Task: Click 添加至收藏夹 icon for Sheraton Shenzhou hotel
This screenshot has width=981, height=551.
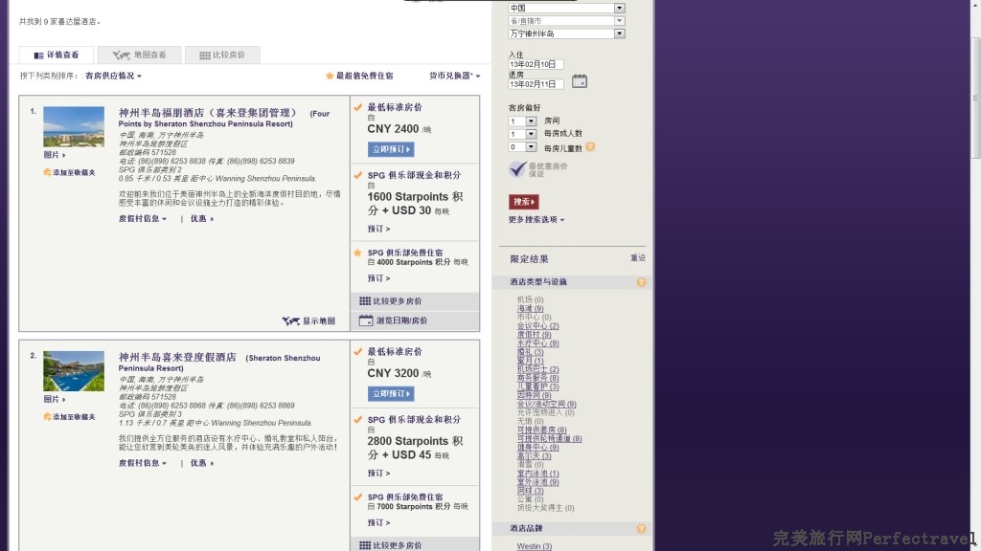Action: point(47,417)
